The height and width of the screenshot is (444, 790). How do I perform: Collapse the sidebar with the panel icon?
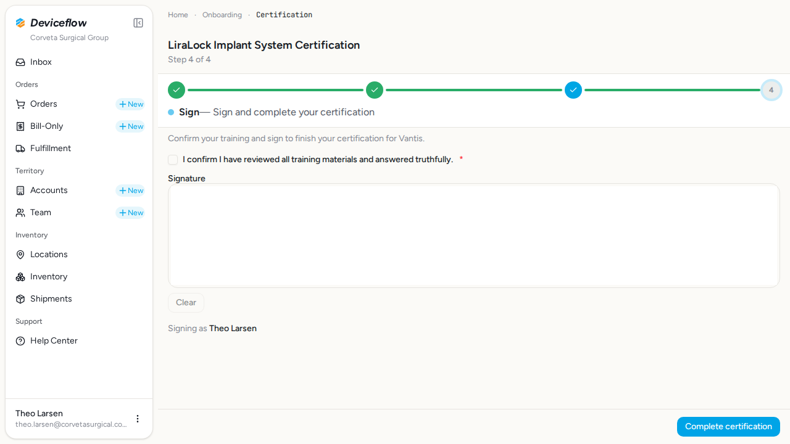pyautogui.click(x=138, y=23)
